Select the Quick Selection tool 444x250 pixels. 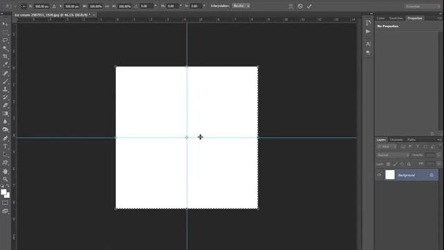click(x=5, y=49)
